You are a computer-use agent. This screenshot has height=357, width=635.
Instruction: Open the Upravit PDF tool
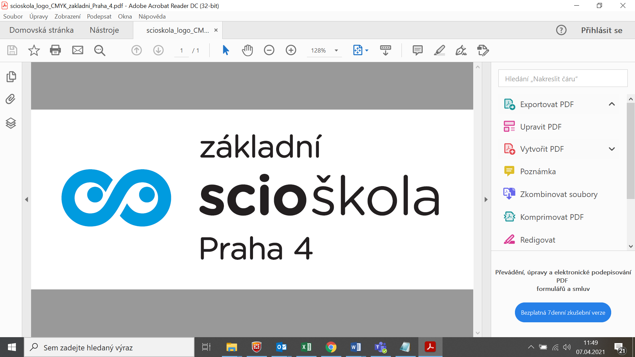tap(541, 127)
